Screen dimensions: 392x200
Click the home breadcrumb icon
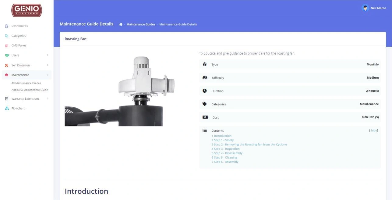click(x=121, y=24)
